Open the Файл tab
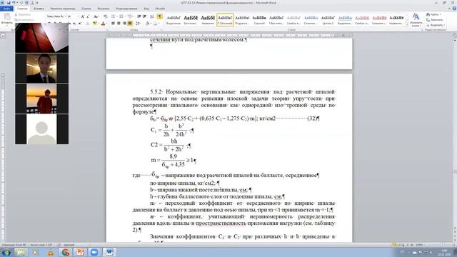The image size is (457, 257). (x=6, y=9)
